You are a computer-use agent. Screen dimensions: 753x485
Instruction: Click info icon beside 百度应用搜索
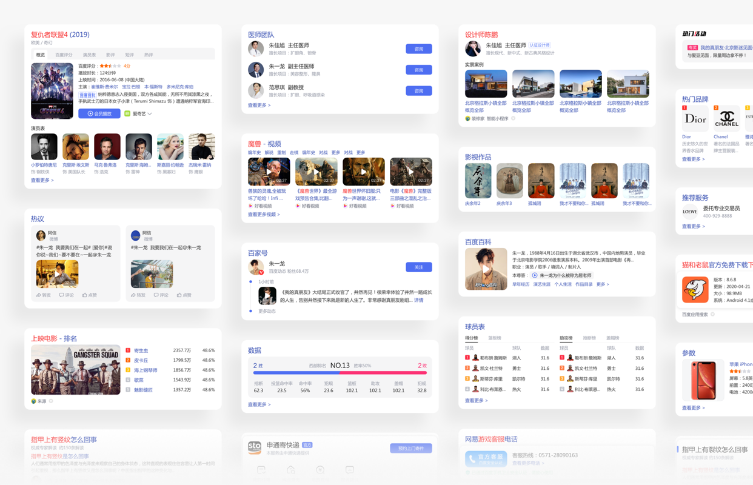click(x=712, y=315)
